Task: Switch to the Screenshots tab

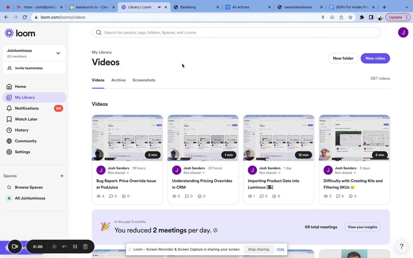Action: pyautogui.click(x=144, y=80)
